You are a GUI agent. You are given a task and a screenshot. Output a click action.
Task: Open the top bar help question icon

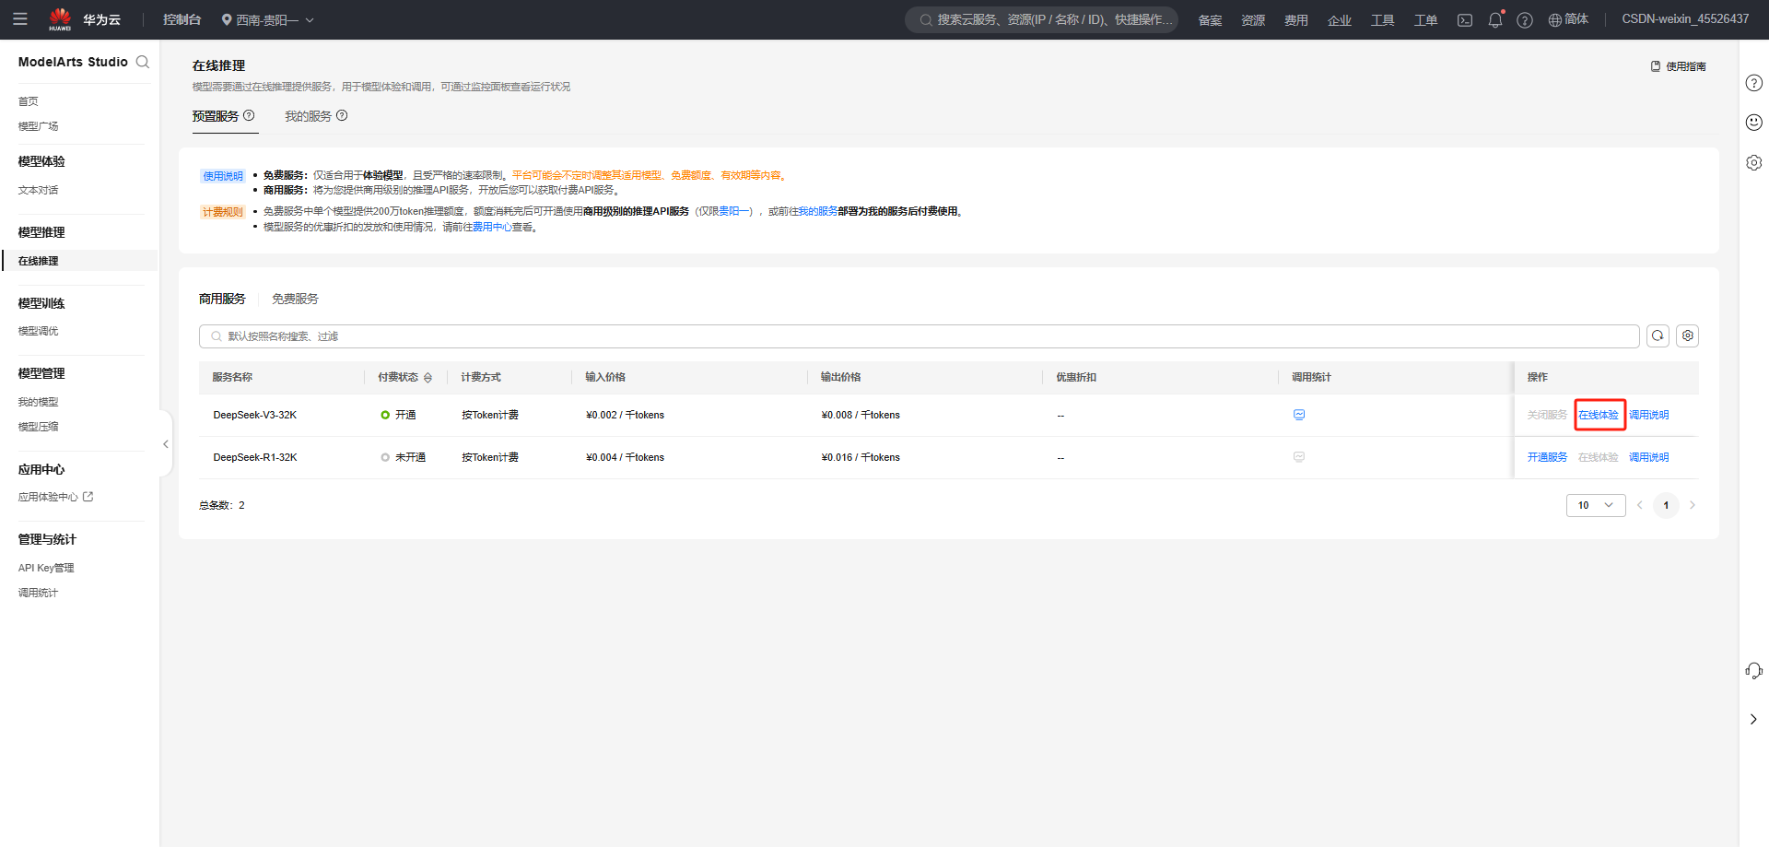[x=1525, y=19]
